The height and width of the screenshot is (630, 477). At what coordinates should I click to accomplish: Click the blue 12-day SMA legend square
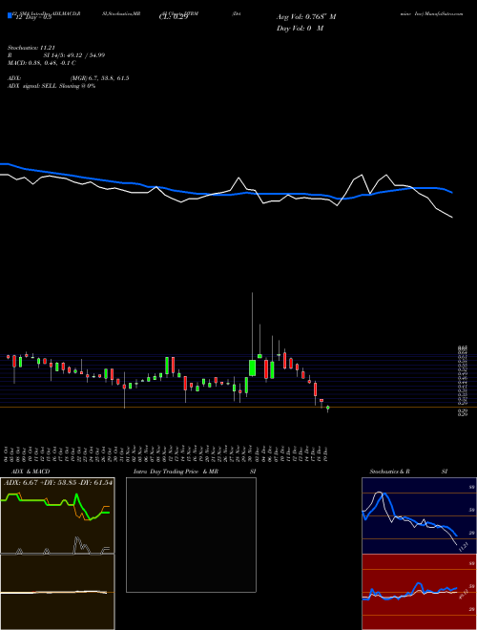click(x=10, y=15)
